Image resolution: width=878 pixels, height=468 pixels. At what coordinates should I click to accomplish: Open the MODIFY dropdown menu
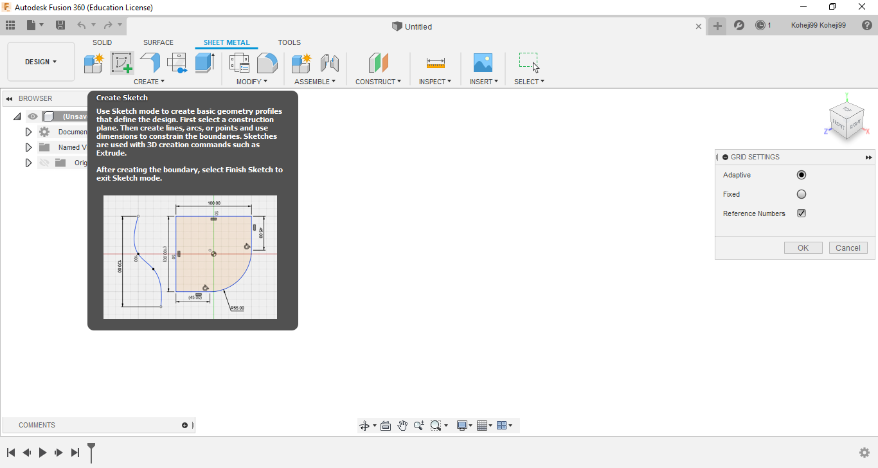[x=252, y=82]
